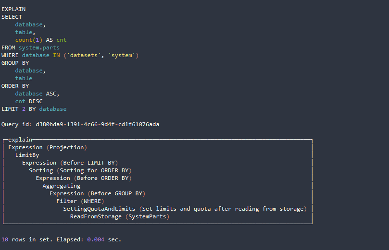The image size is (389, 250).
Task: Click the Expression (Projection) plan row
Action: (48, 147)
